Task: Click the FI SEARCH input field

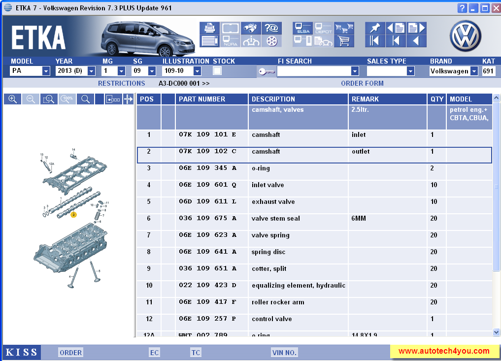Action: 314,71
